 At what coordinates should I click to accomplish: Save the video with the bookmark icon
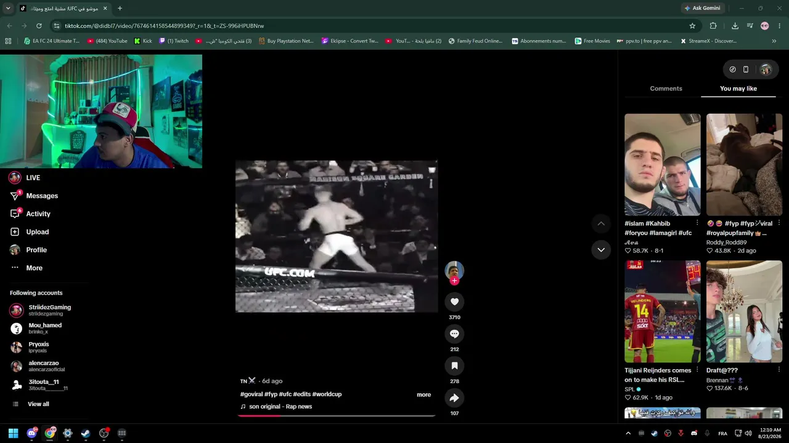coord(454,365)
